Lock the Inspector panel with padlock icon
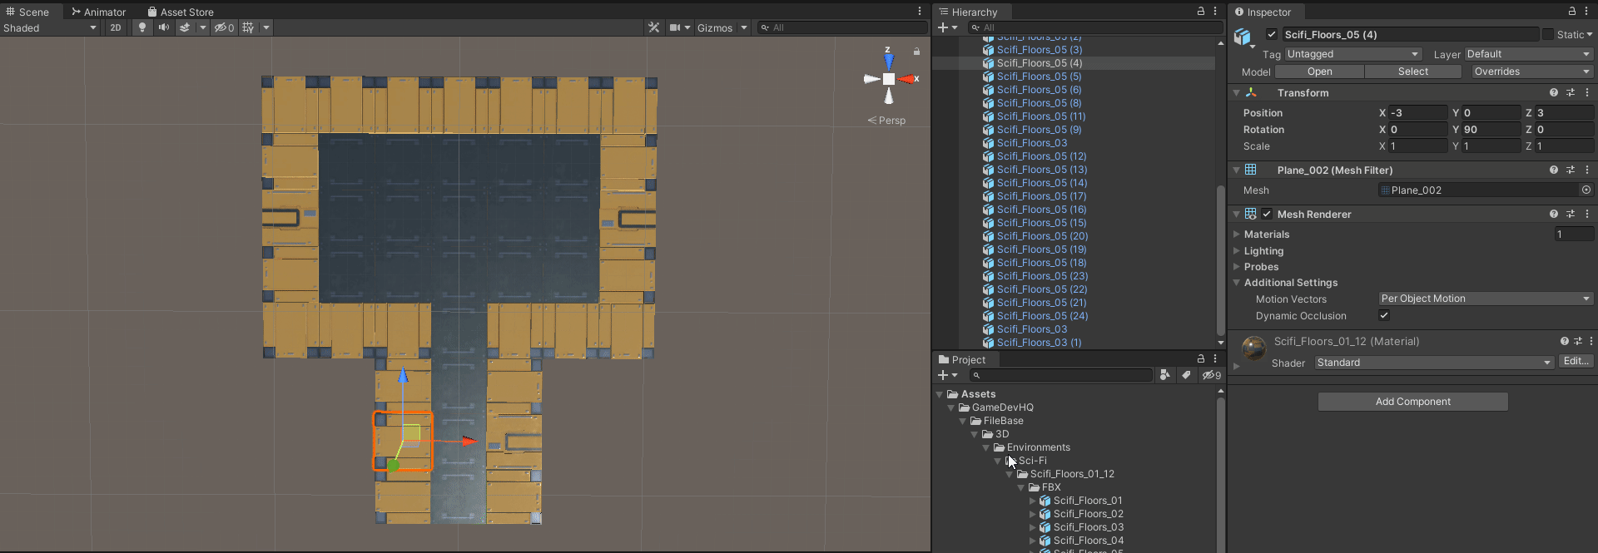 click(x=1571, y=12)
